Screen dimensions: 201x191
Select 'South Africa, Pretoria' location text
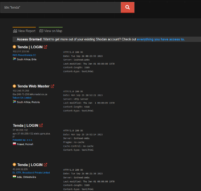[28, 102]
